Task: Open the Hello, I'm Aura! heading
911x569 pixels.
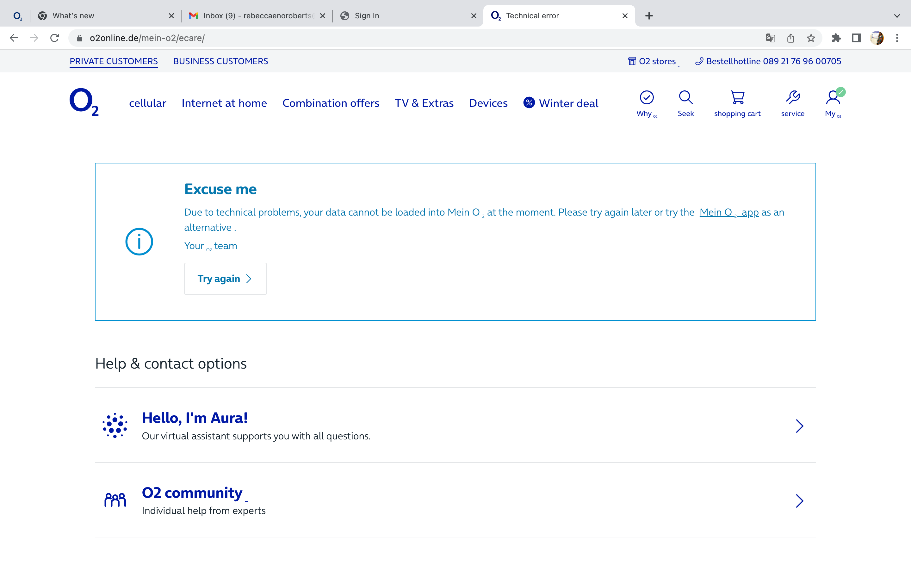Action: [x=195, y=418]
